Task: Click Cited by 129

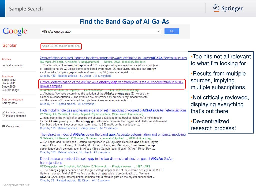Action: [48, 152]
